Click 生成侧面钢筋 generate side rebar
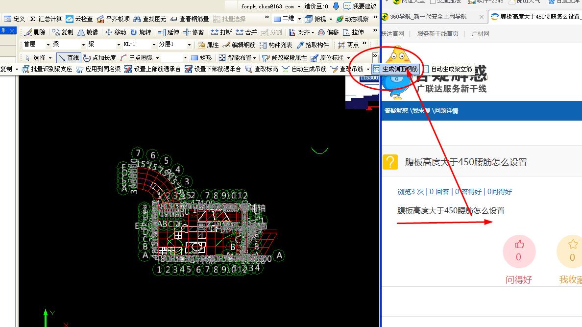 pyautogui.click(x=396, y=69)
